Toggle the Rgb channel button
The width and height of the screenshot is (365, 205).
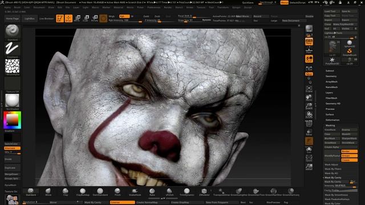point(124,17)
